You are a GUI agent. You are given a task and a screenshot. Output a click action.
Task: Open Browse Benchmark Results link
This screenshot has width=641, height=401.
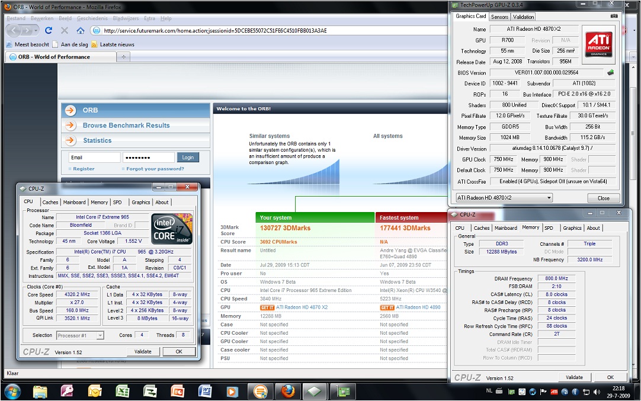click(x=126, y=126)
